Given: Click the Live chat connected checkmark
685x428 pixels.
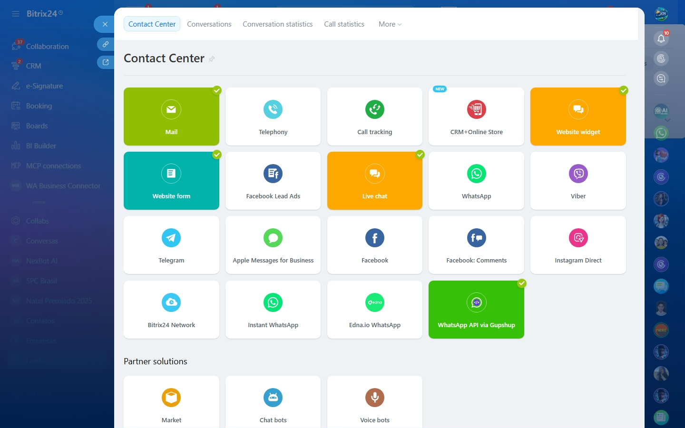Looking at the screenshot, I should pos(420,155).
